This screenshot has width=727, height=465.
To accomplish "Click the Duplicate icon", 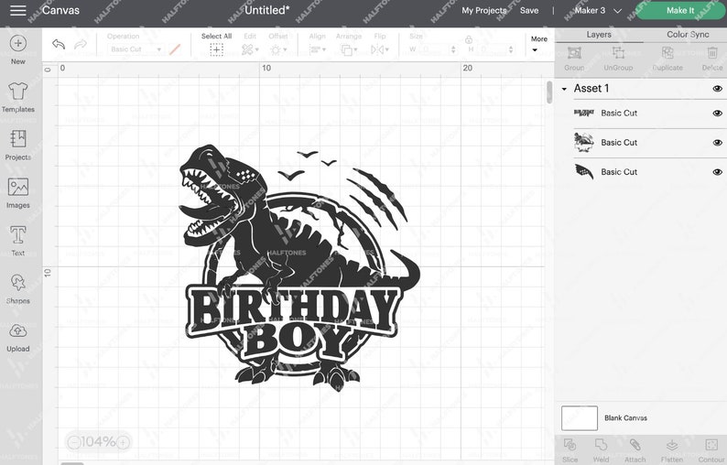I will coord(667,53).
